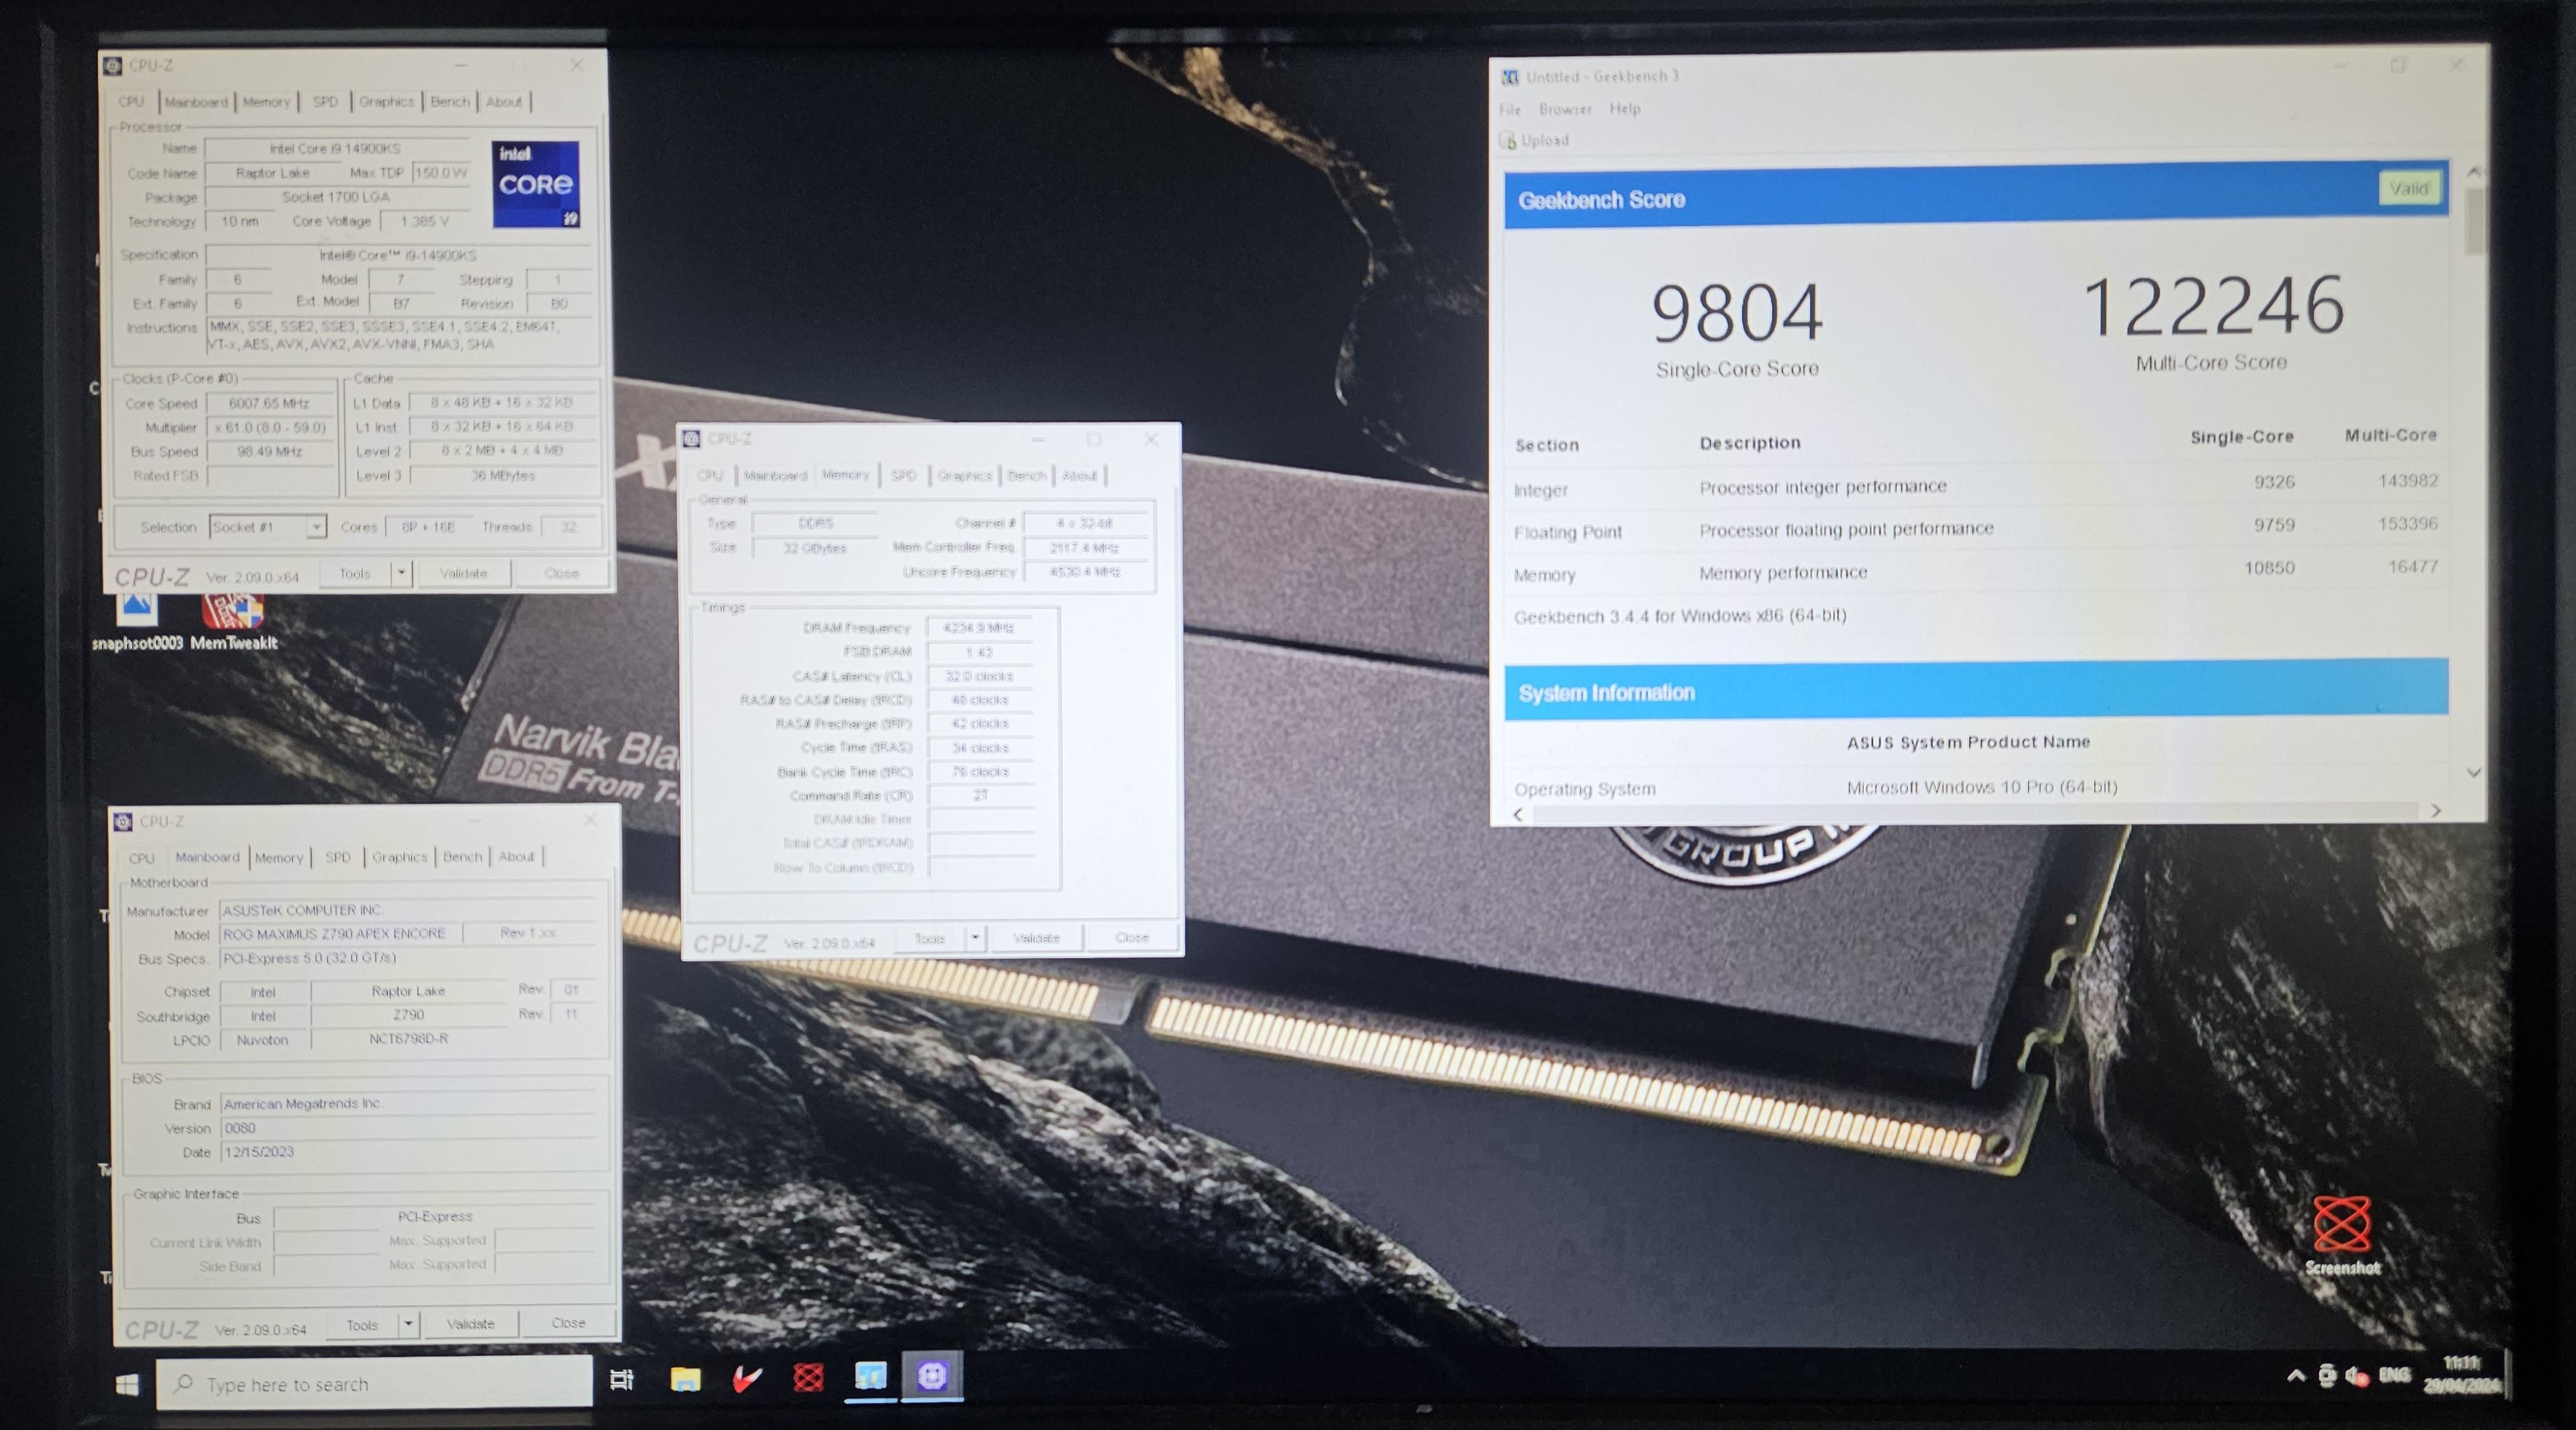The image size is (2576, 1430).
Task: Open the taskbar clock and date
Action: point(2462,1374)
